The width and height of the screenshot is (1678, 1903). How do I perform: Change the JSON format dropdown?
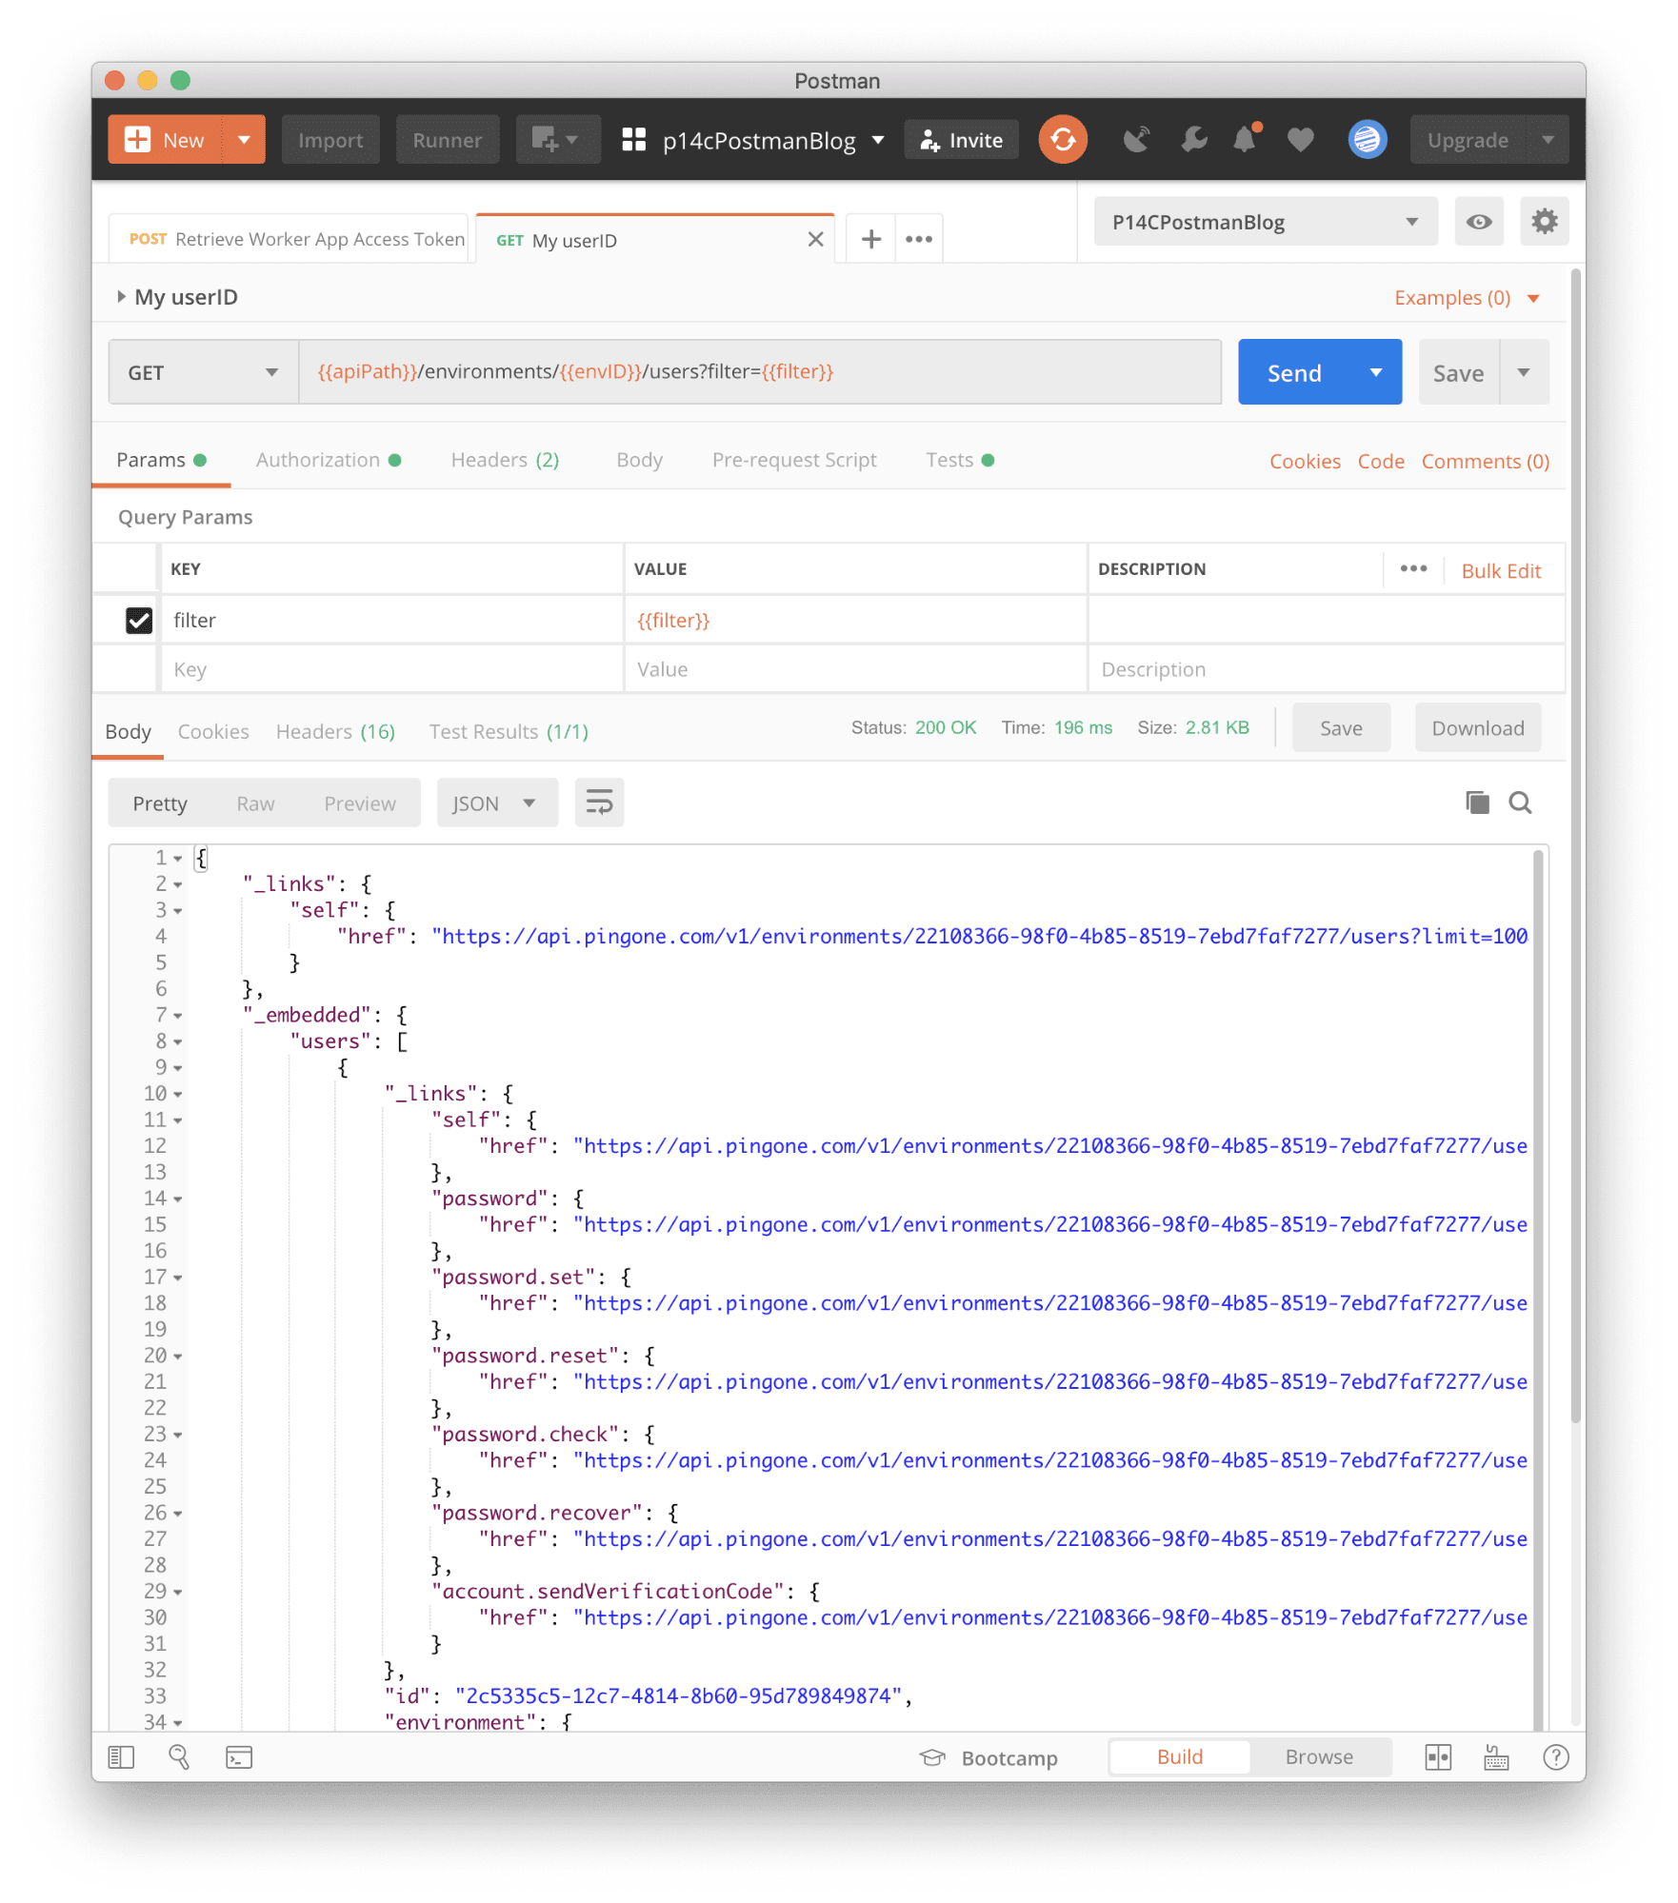pyautogui.click(x=496, y=803)
